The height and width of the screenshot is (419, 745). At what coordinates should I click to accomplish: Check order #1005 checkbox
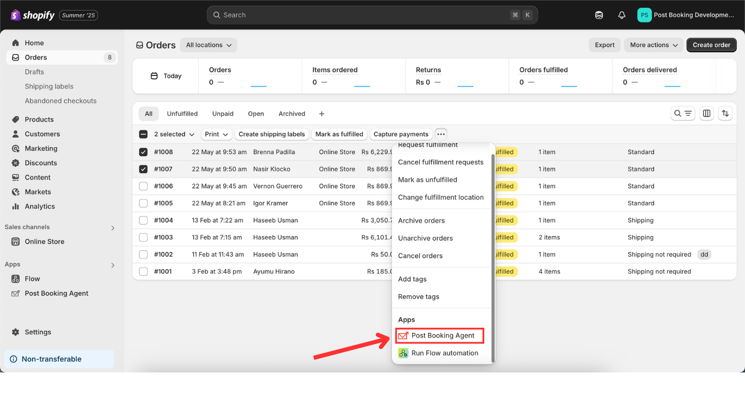(143, 203)
